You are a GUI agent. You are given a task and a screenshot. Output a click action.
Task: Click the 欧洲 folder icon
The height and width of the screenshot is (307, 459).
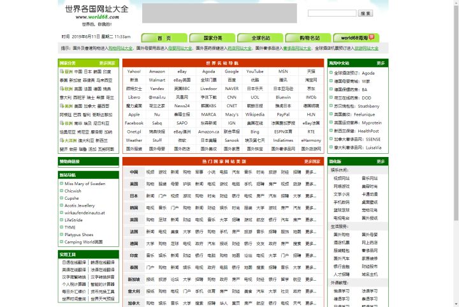pyautogui.click(x=62, y=89)
